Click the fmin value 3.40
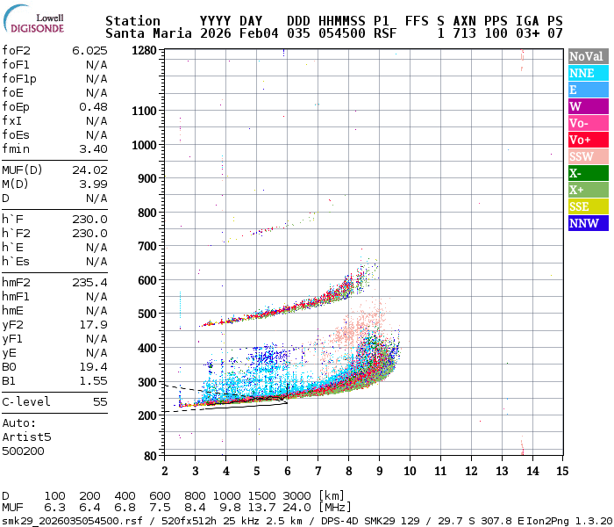This screenshot has width=614, height=527. click(93, 148)
